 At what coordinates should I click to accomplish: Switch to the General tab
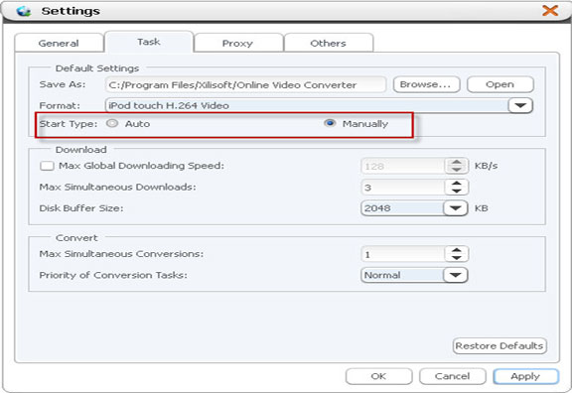point(59,43)
